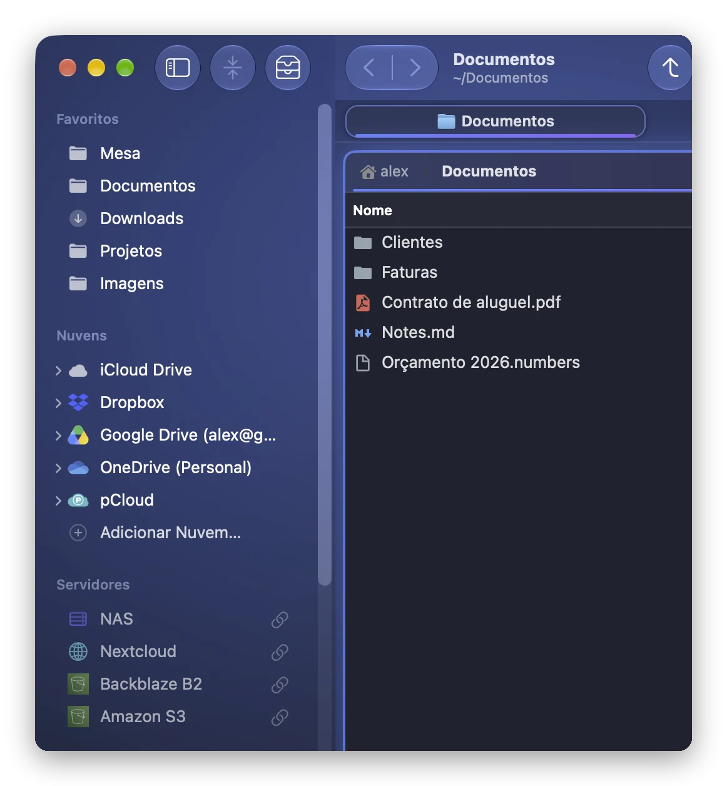The image size is (727, 786).
Task: Open the inbox tray toolbar icon
Action: [288, 68]
